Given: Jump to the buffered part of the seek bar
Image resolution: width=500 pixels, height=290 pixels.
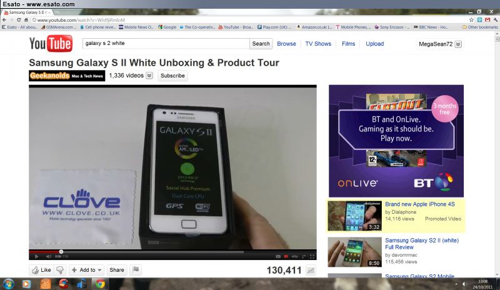Looking at the screenshot, I should click(153, 252).
